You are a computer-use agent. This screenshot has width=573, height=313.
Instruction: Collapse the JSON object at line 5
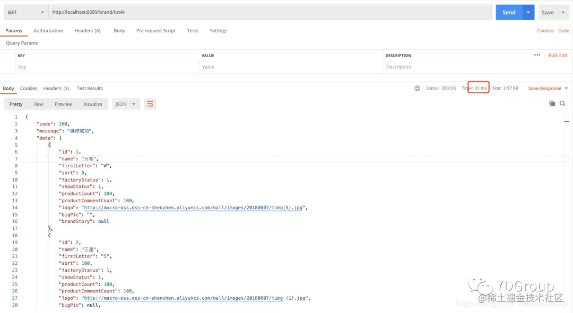pyautogui.click(x=49, y=145)
